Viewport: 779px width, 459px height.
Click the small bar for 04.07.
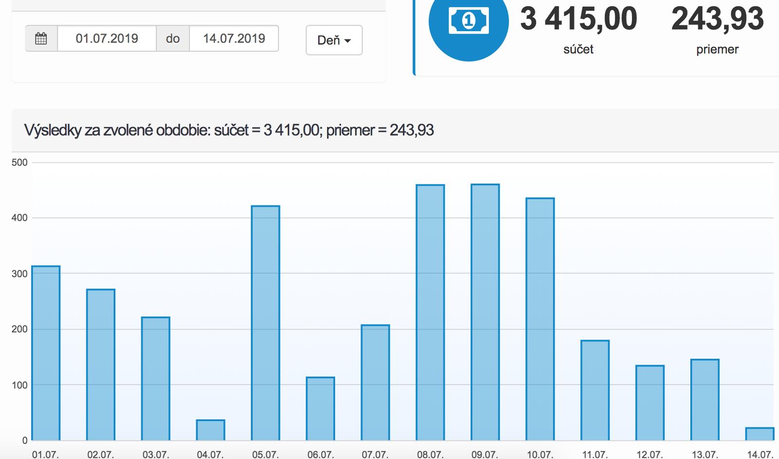[x=210, y=430]
